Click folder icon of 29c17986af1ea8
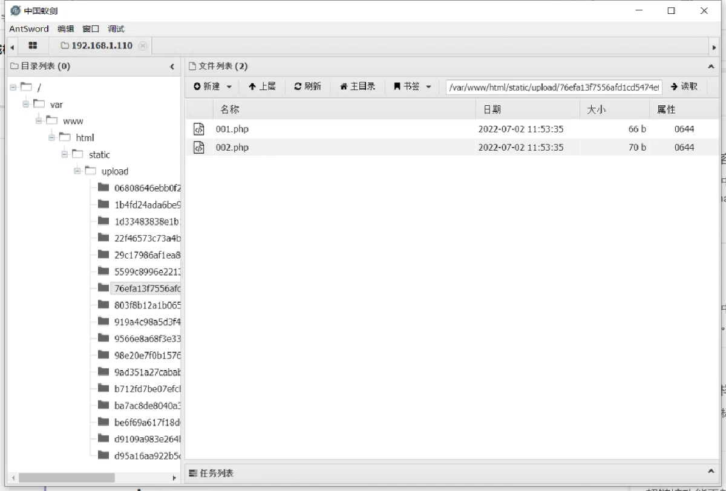The width and height of the screenshot is (726, 491). pos(103,255)
